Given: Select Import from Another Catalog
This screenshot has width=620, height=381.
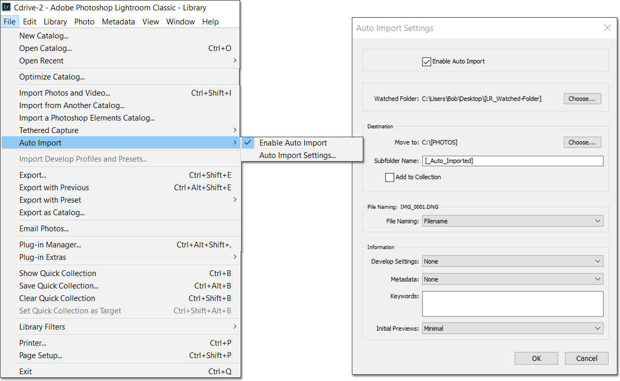Looking at the screenshot, I should click(121, 106).
